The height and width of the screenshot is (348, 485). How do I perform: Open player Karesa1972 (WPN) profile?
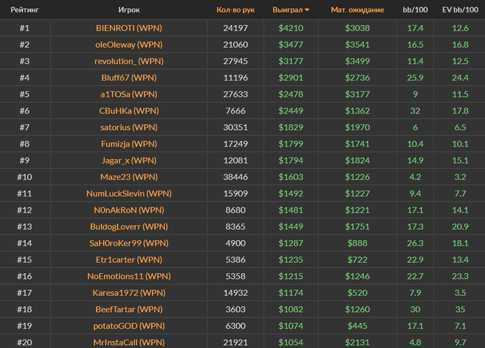click(x=129, y=293)
